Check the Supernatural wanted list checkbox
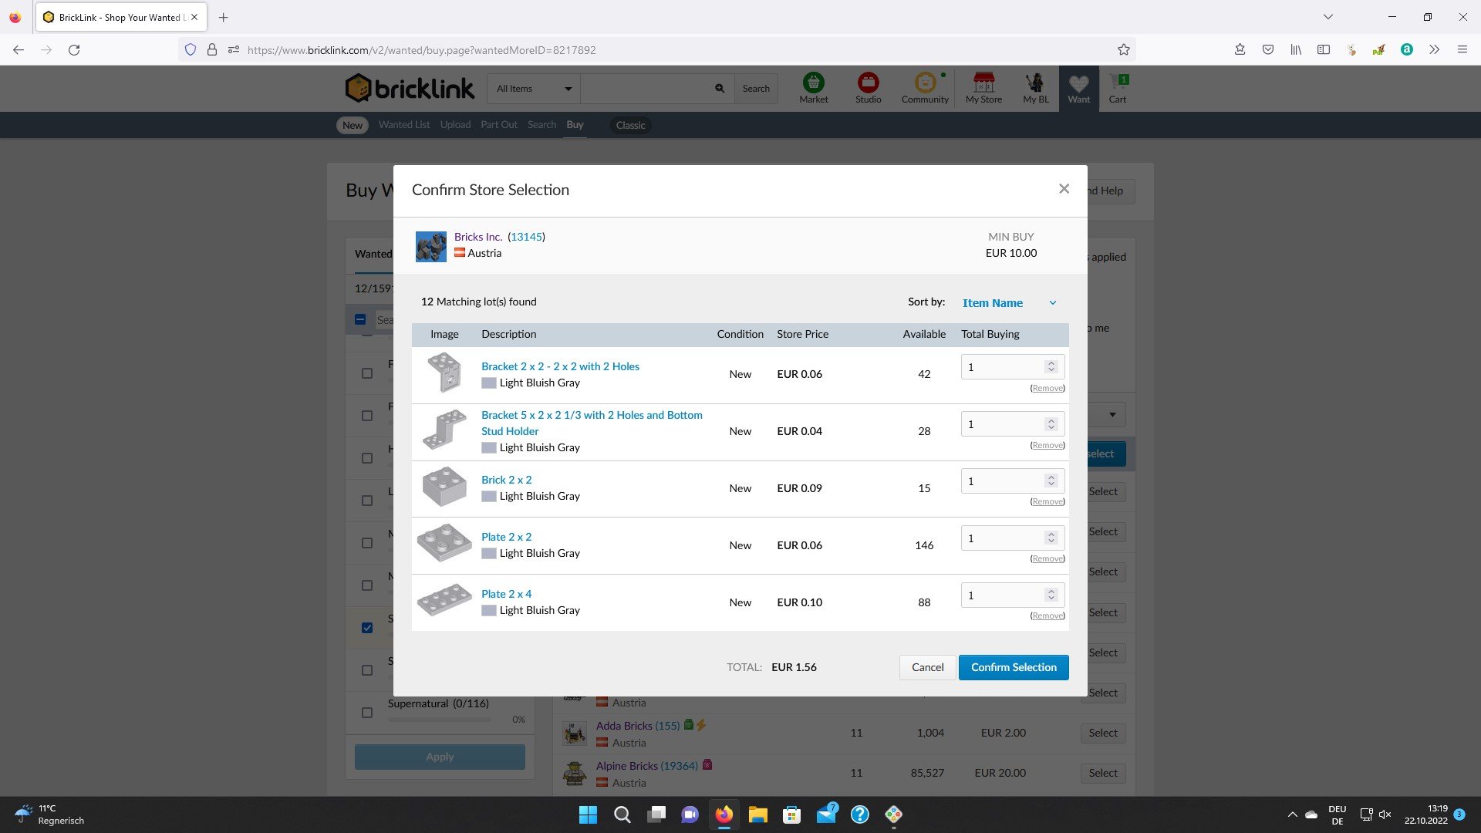Image resolution: width=1481 pixels, height=833 pixels. pos(367,713)
